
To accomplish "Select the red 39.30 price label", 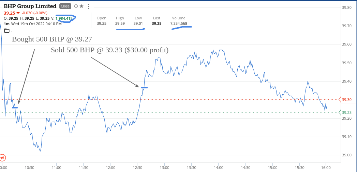I will click(348, 100).
